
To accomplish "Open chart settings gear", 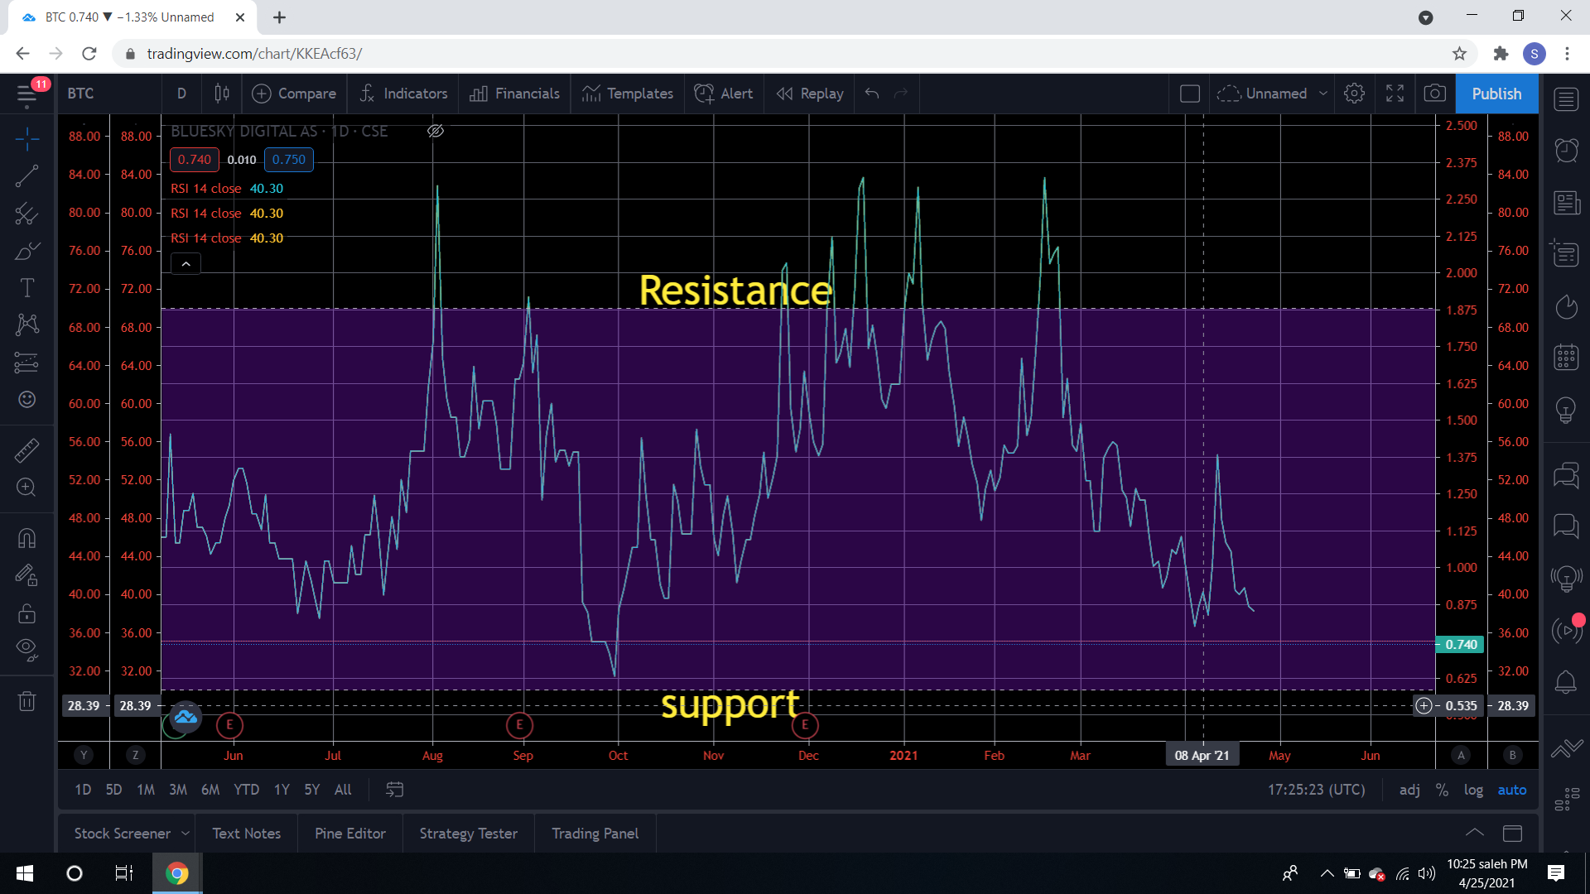I will point(1354,94).
